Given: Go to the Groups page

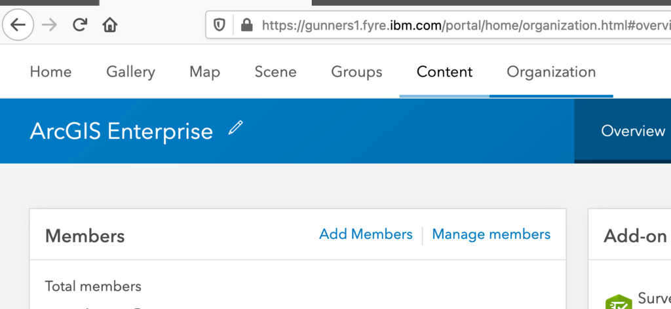Looking at the screenshot, I should click(356, 72).
